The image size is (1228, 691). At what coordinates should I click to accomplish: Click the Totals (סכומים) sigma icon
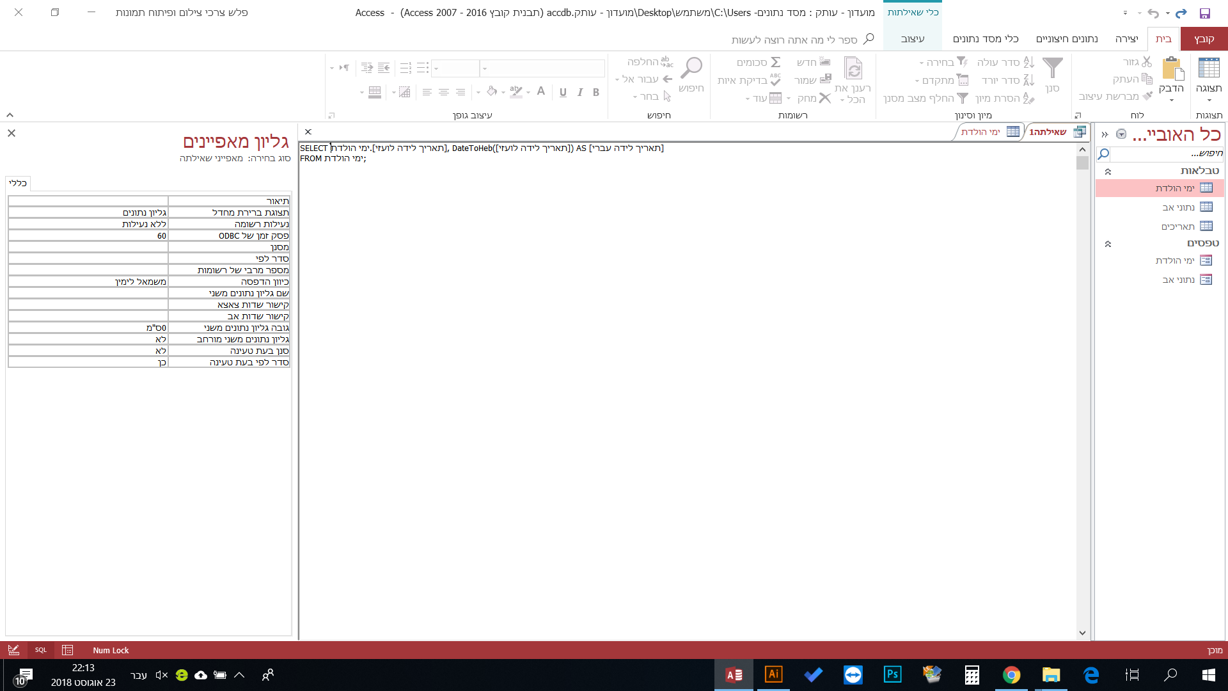point(775,62)
